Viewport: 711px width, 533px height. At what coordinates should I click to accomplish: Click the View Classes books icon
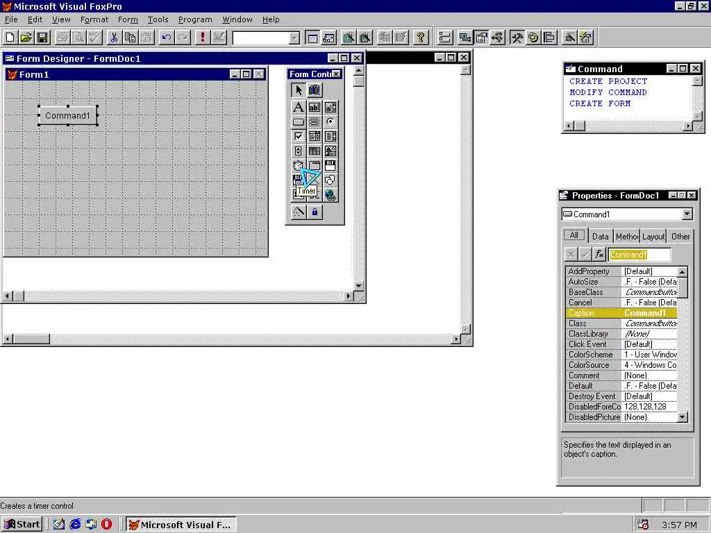[315, 90]
